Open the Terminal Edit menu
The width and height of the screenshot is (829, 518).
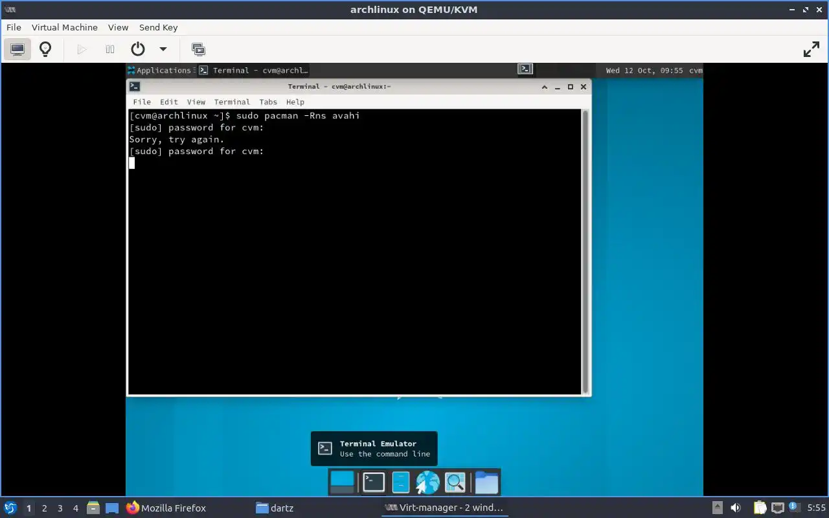tap(169, 102)
